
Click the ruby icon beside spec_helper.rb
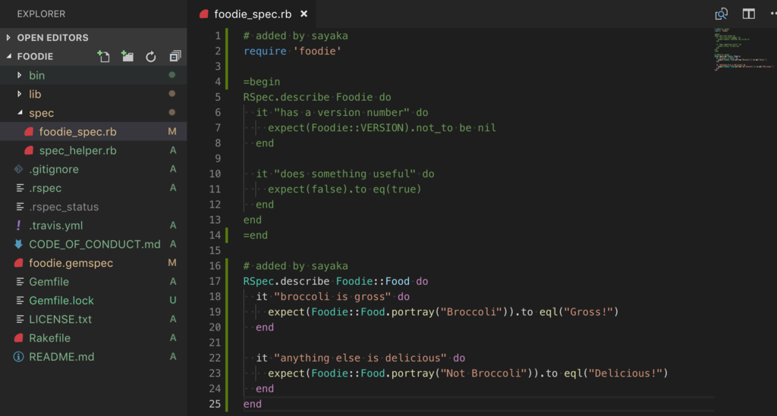click(30, 150)
